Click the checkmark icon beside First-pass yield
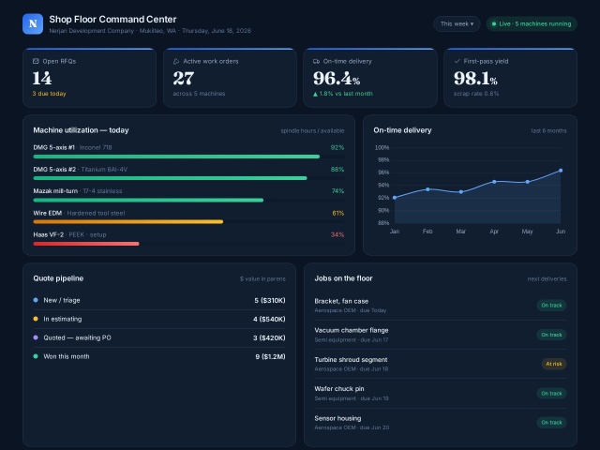The width and height of the screenshot is (600, 450). click(457, 61)
